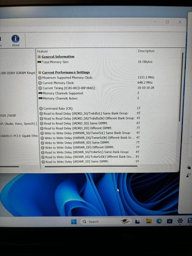Click the chip icon beside Memory Channels Active
Image resolution: width=192 pixels, height=256 pixels.
(x=40, y=98)
